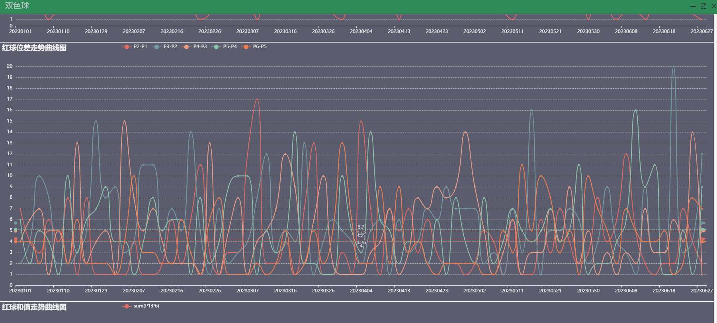Maximize the 双色球 window
Screen dimensions: 717x323
tap(703, 6)
